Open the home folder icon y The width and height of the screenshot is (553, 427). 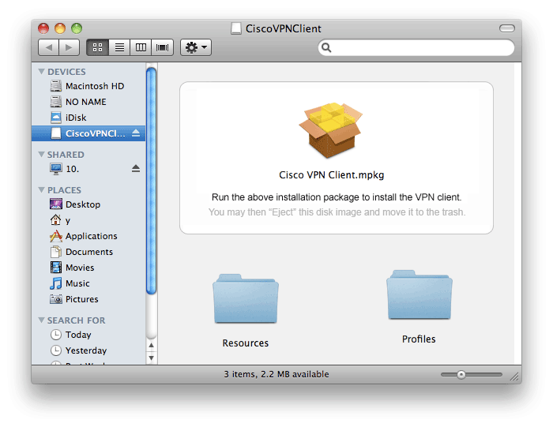(x=56, y=220)
